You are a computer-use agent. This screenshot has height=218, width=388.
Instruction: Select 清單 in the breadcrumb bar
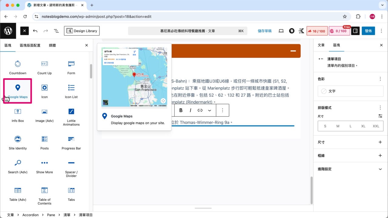(67, 215)
